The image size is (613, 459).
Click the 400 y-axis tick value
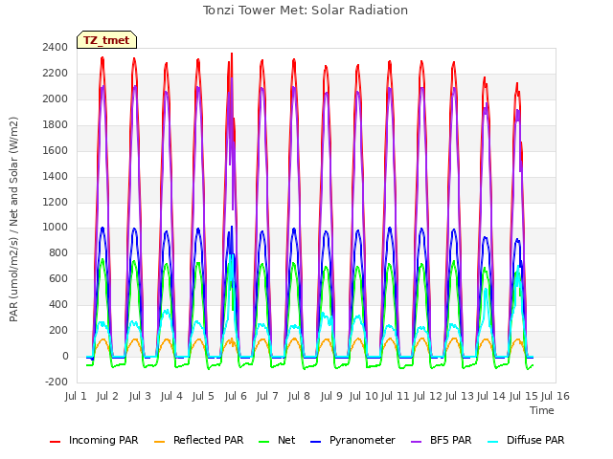point(58,304)
